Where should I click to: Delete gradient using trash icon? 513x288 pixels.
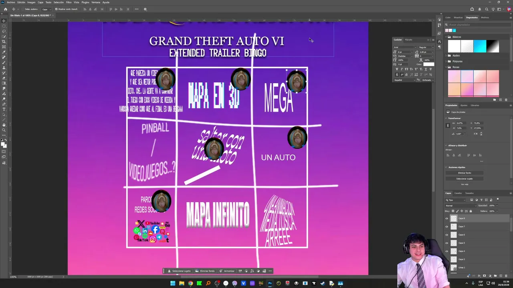(x=506, y=100)
